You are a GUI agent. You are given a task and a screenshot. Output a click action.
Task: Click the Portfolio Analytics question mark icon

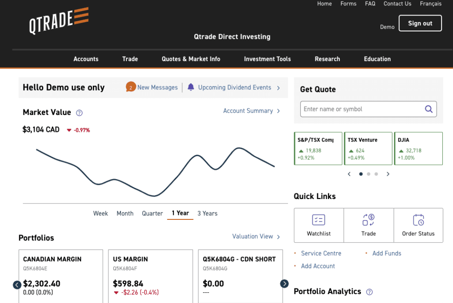point(370,292)
